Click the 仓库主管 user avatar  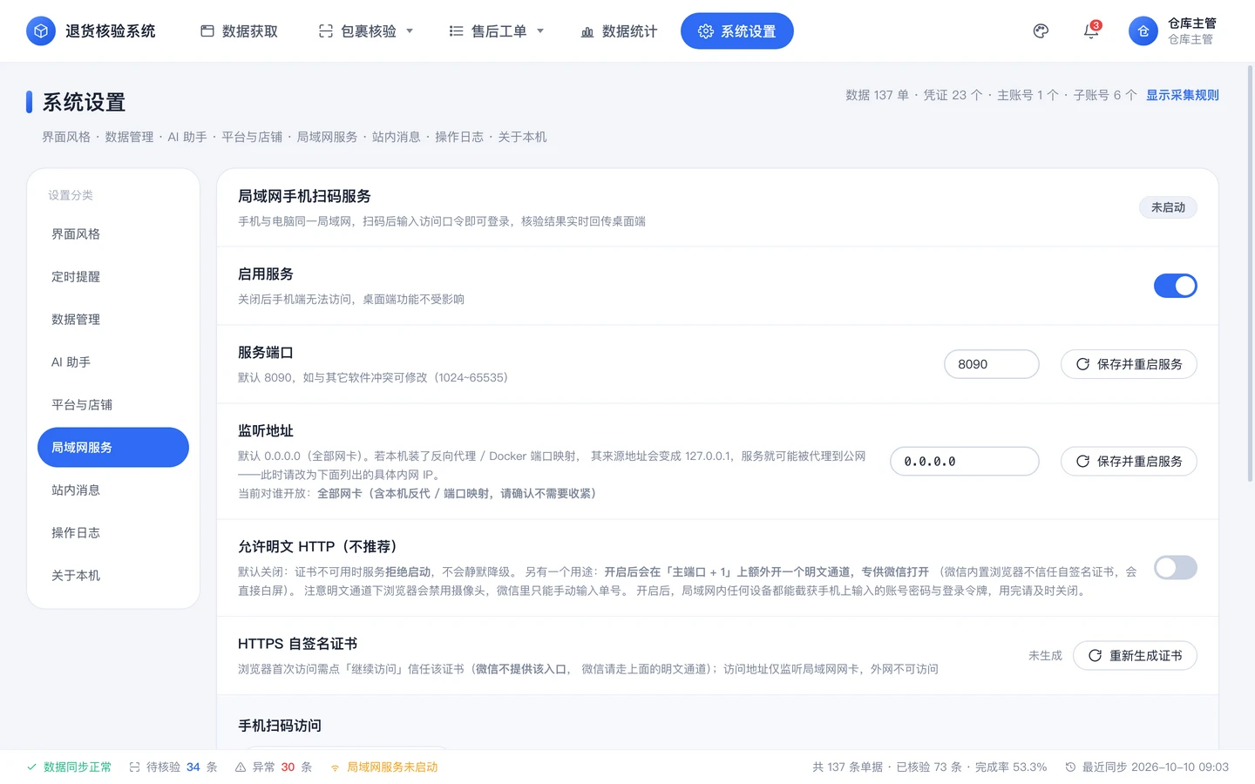[1143, 31]
